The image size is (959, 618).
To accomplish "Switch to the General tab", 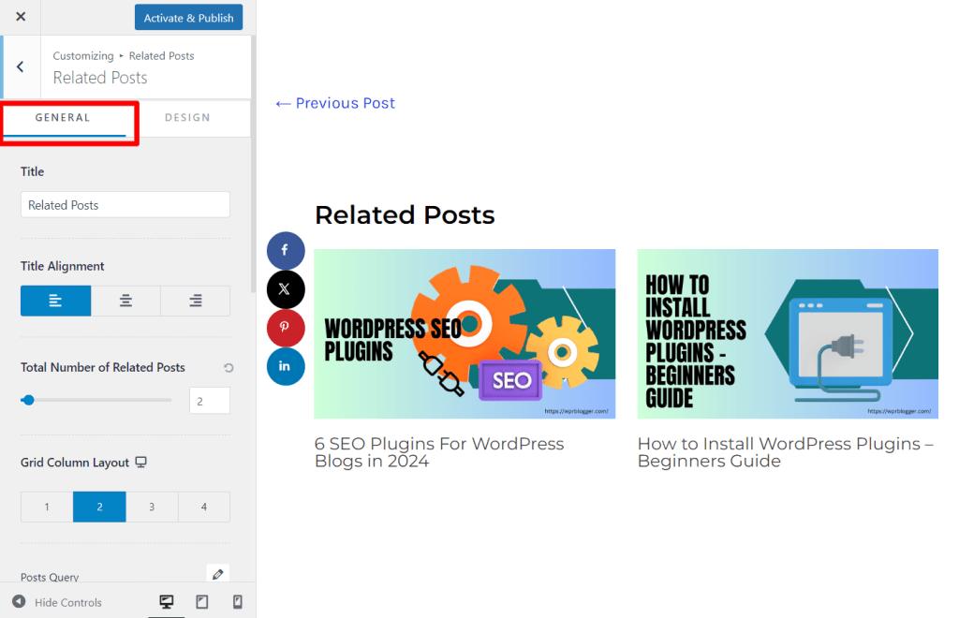I will [63, 118].
